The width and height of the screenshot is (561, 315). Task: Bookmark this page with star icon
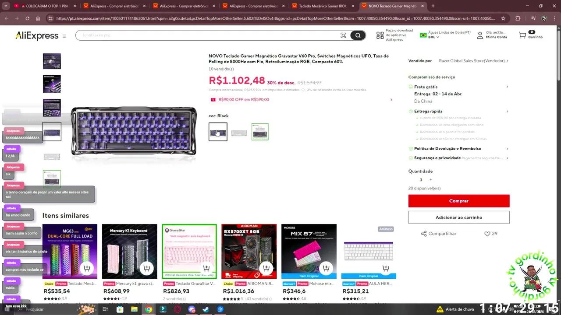pyautogui.click(x=503, y=18)
